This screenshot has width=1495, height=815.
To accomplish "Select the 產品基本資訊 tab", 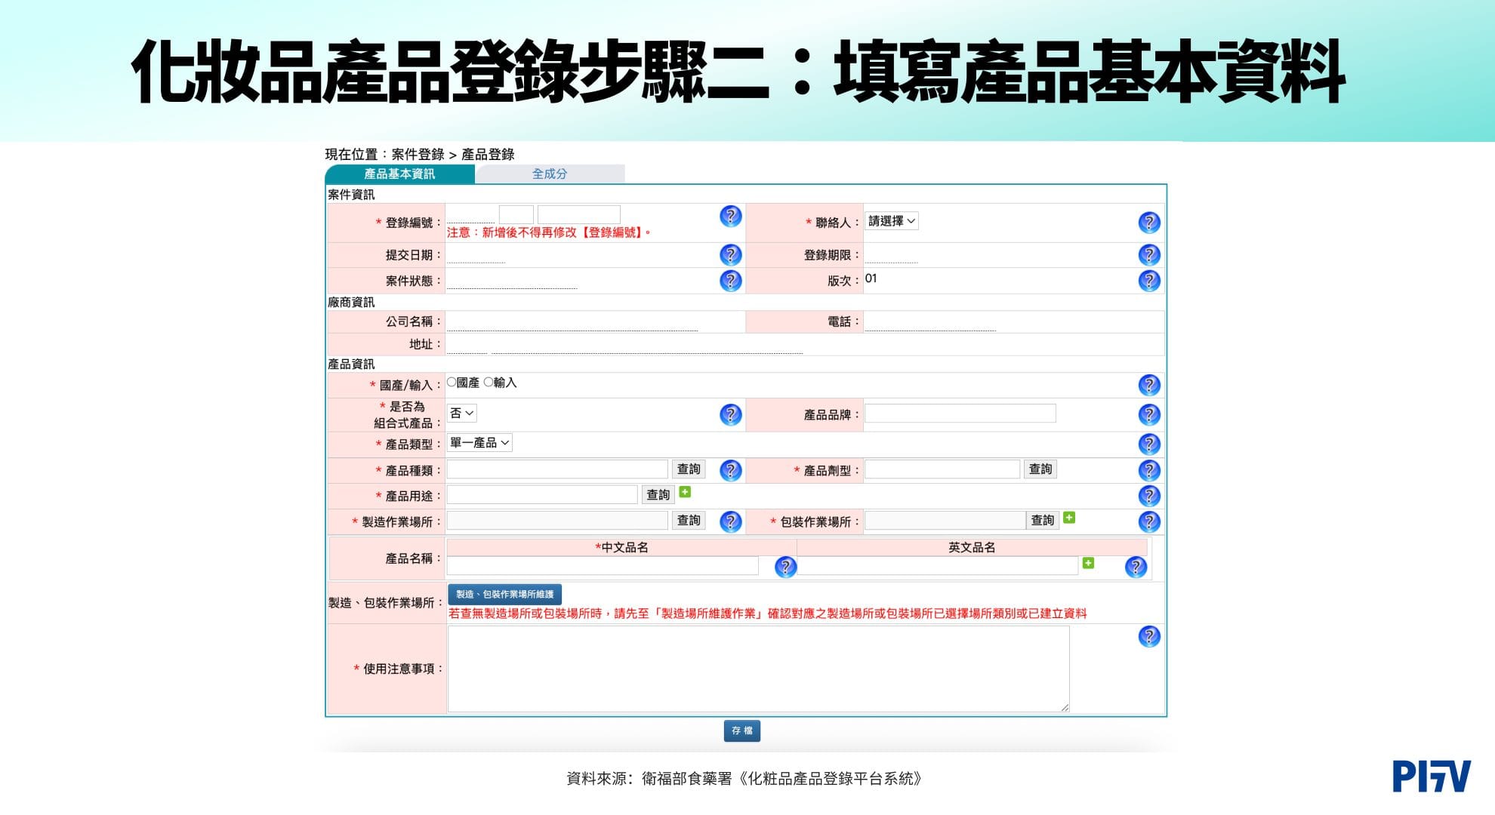I will (398, 174).
